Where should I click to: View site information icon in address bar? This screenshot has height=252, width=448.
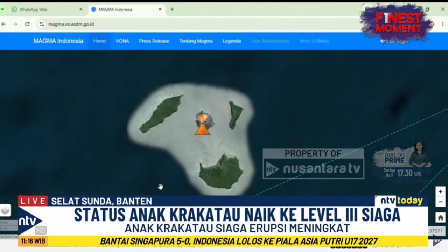42,24
